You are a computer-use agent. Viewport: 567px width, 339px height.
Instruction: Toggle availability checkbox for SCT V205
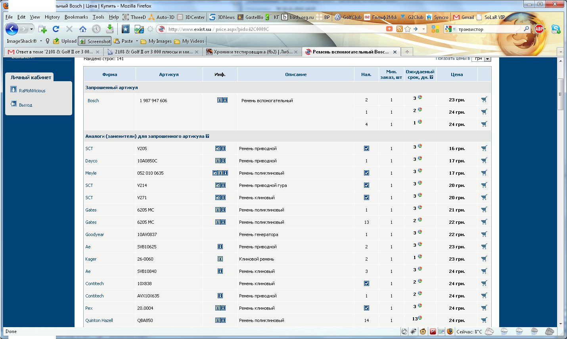coord(366,149)
